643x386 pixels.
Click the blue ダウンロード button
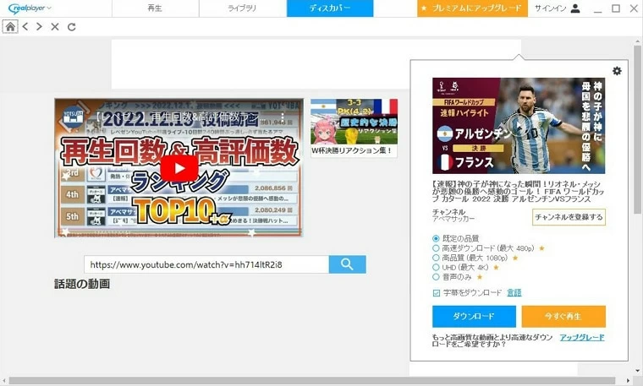coord(474,317)
